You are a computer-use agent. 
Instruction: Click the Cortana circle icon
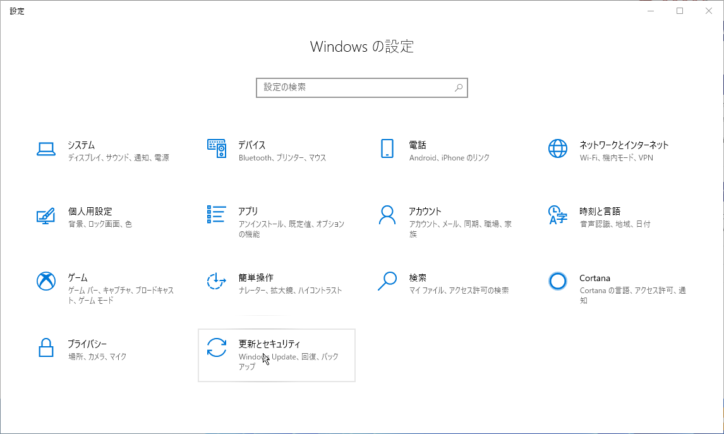pyautogui.click(x=558, y=281)
